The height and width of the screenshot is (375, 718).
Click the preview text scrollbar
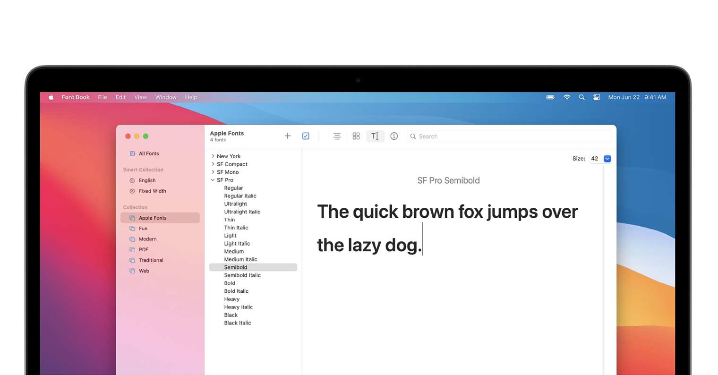coord(603,270)
